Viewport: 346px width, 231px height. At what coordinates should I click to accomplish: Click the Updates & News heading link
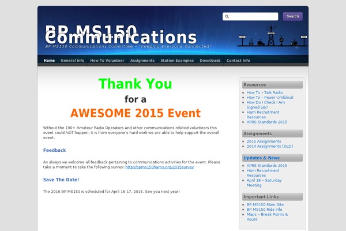(261, 158)
